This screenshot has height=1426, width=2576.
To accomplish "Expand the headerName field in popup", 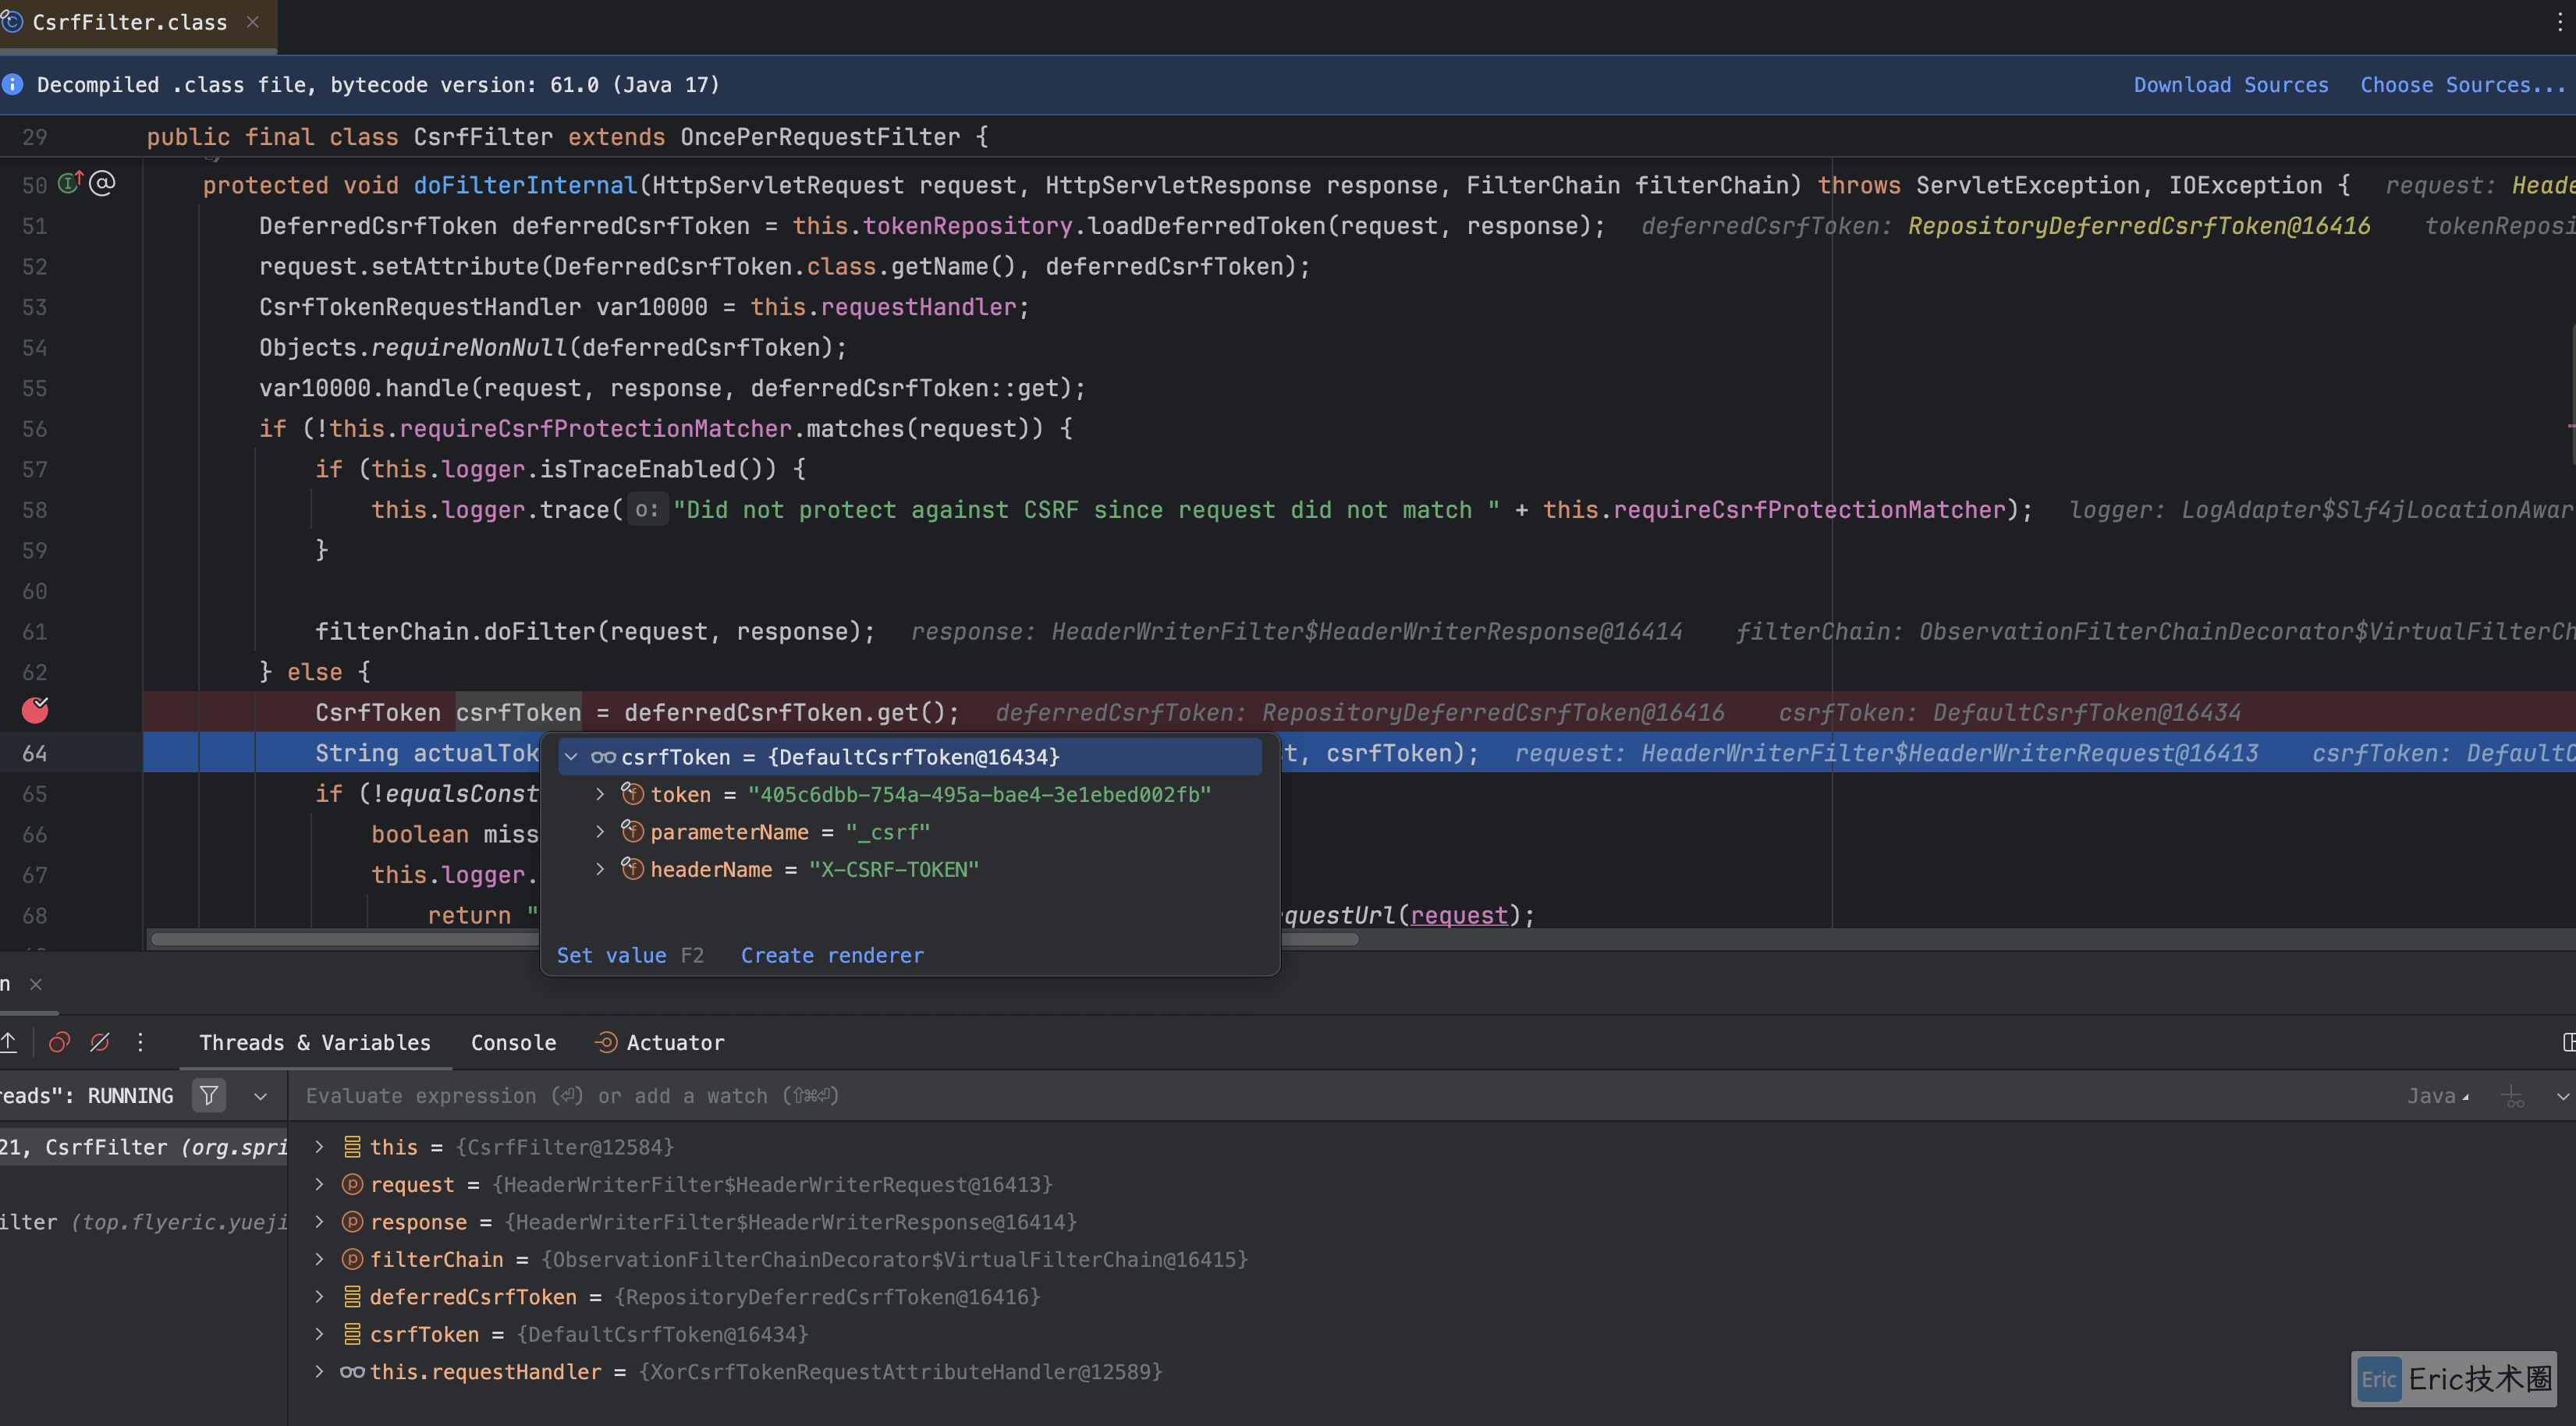I will pyautogui.click(x=600, y=869).
